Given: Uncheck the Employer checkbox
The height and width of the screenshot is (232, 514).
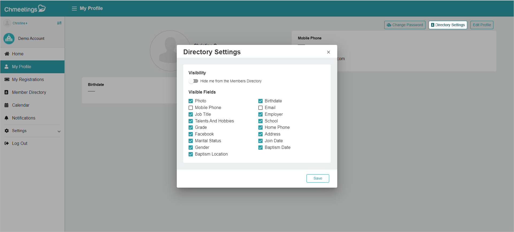Looking at the screenshot, I should pos(260,114).
